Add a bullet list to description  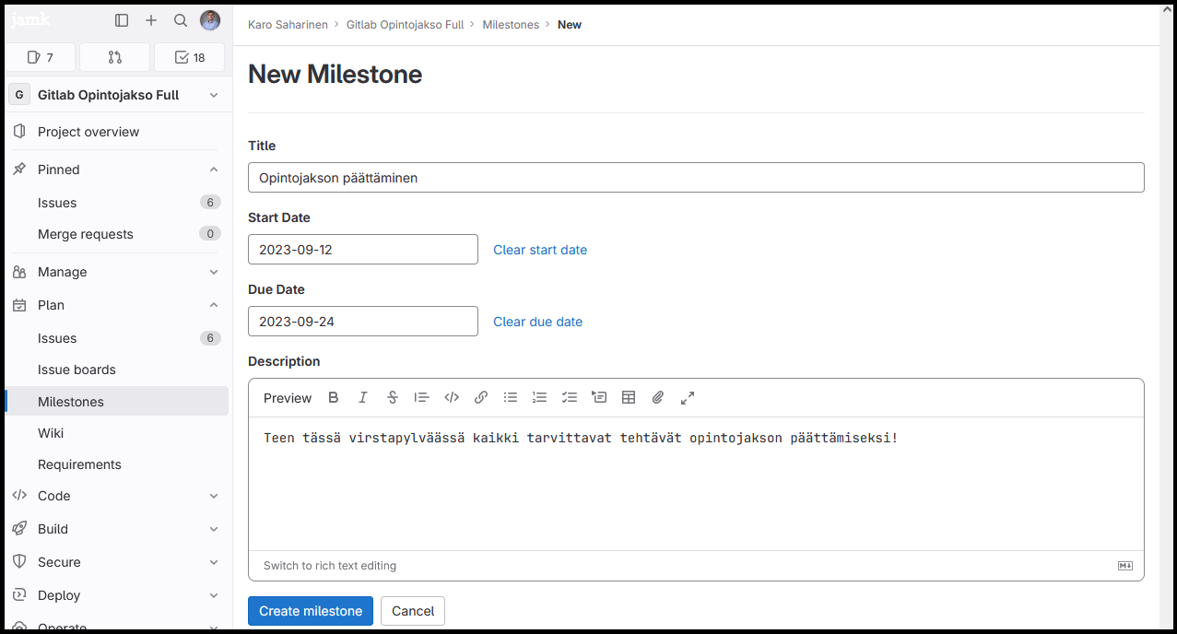[x=511, y=397]
